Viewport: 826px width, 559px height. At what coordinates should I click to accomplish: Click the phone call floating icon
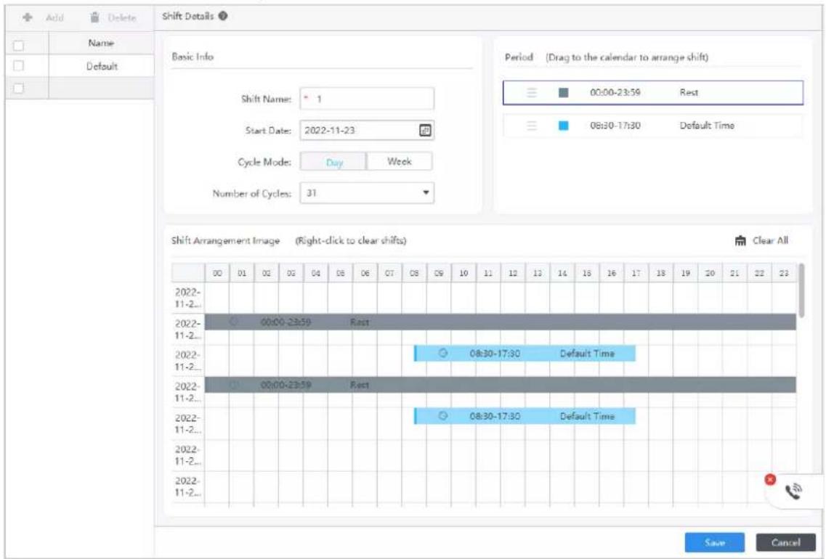(793, 491)
